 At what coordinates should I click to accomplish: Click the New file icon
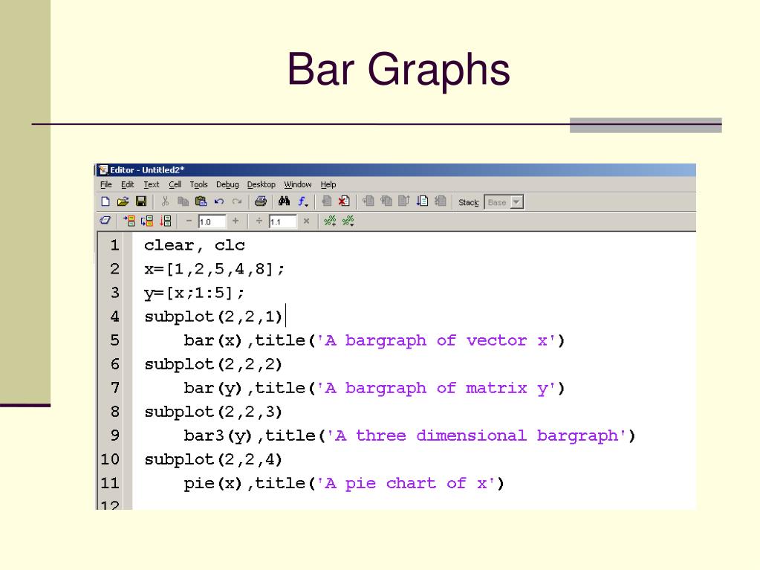pos(105,201)
